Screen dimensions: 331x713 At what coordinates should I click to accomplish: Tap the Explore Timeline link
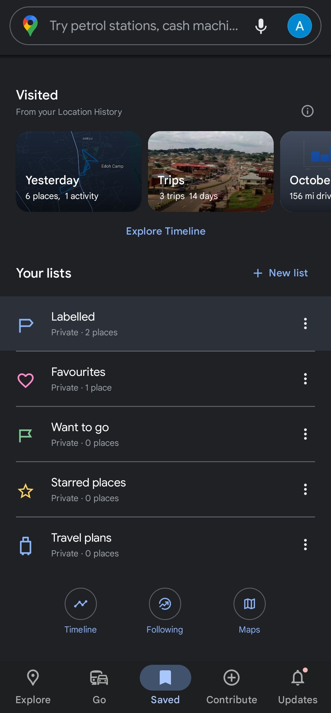tap(166, 231)
